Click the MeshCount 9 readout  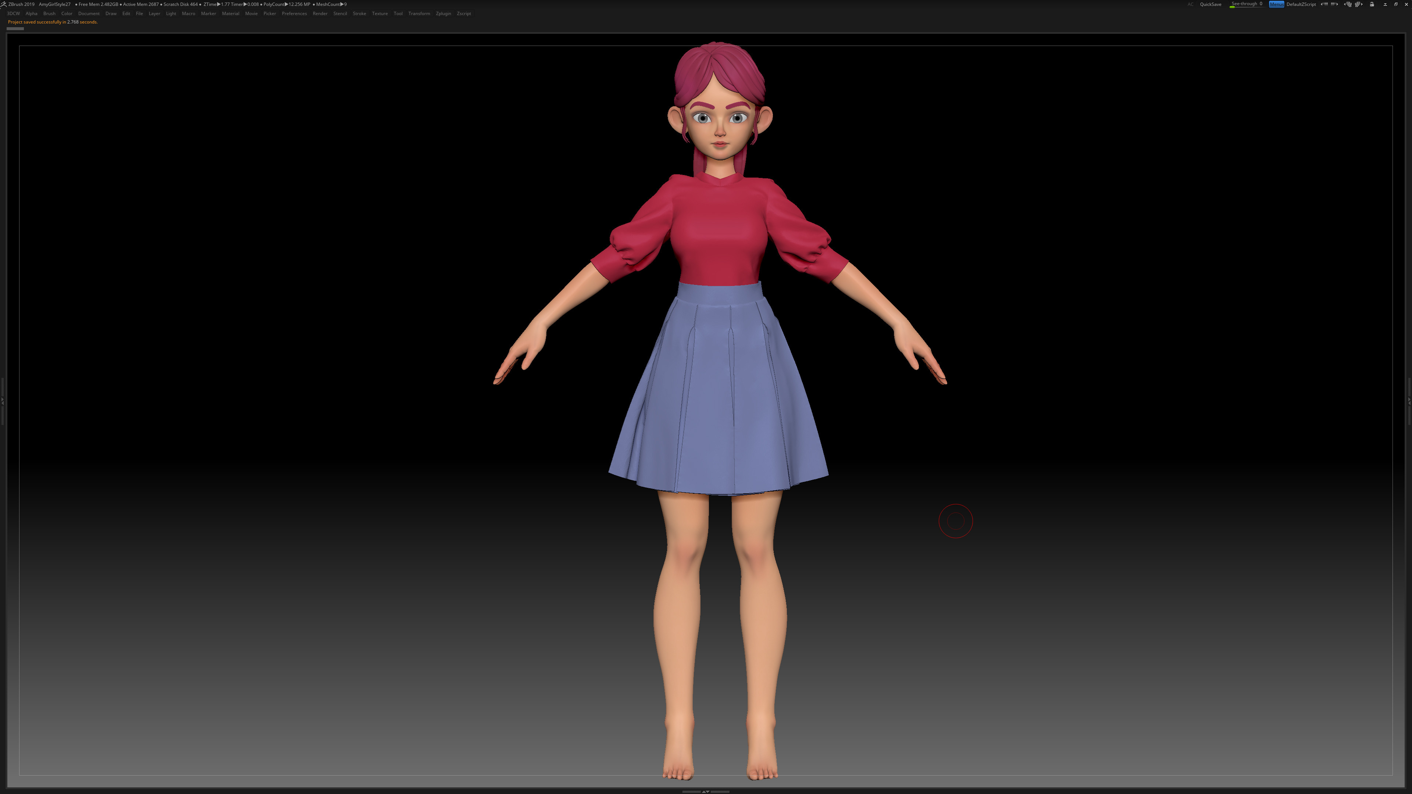pyautogui.click(x=331, y=4)
